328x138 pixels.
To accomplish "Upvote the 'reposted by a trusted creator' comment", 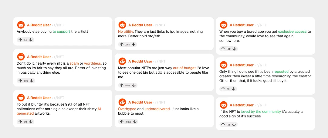I will pos(223,89).
